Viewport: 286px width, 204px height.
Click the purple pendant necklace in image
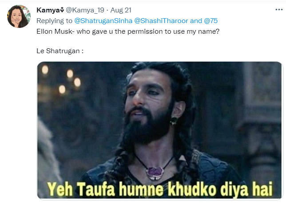(x=155, y=173)
